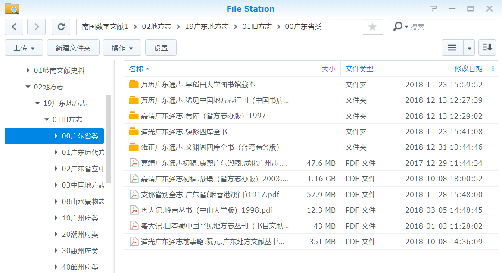Go to 19广东地方志 in breadcrumb path

click(x=207, y=27)
